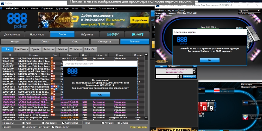262x131 pixels.
Task: Open chat Параметры options button
Action: pyautogui.click(x=189, y=77)
